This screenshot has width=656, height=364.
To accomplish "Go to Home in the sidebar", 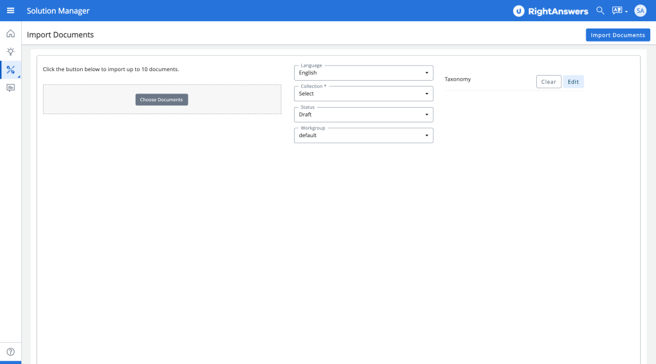I will [x=10, y=33].
